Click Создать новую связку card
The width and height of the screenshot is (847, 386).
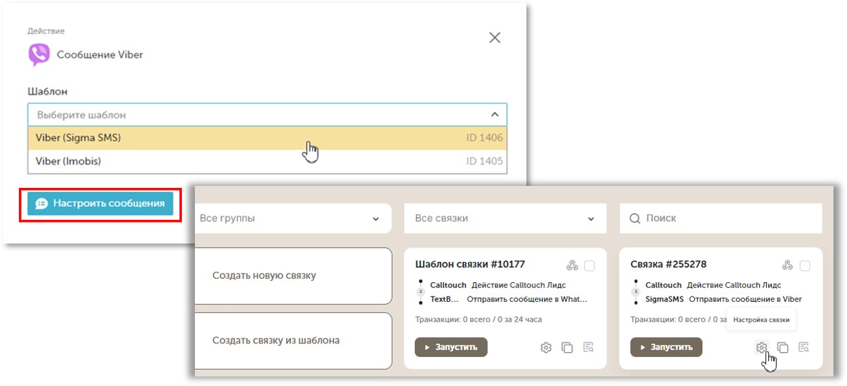(x=293, y=276)
